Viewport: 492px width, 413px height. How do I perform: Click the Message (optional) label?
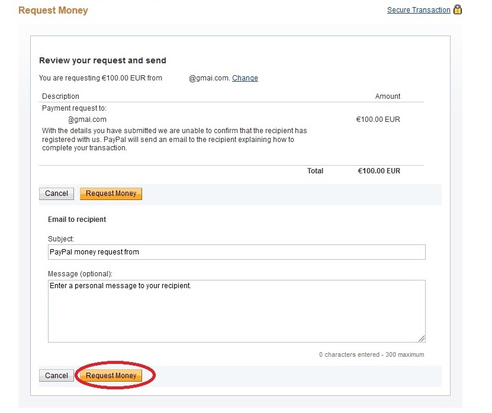click(80, 274)
